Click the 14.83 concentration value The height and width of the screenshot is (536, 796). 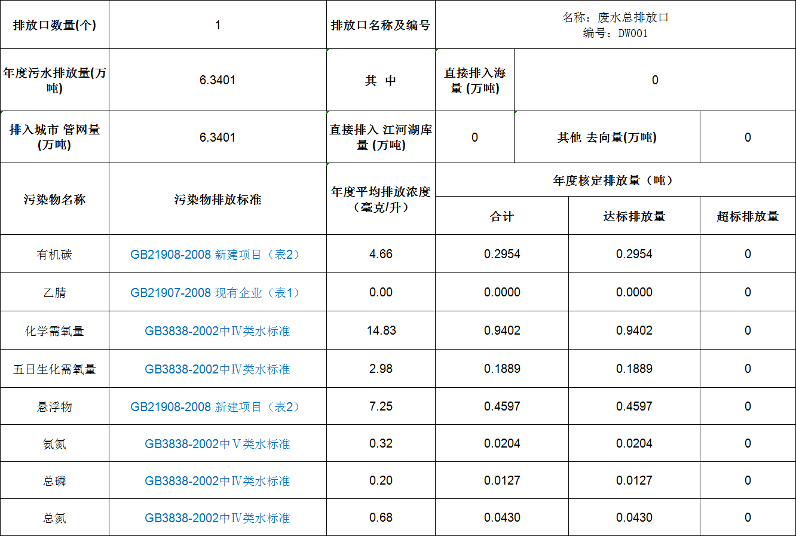(x=381, y=330)
